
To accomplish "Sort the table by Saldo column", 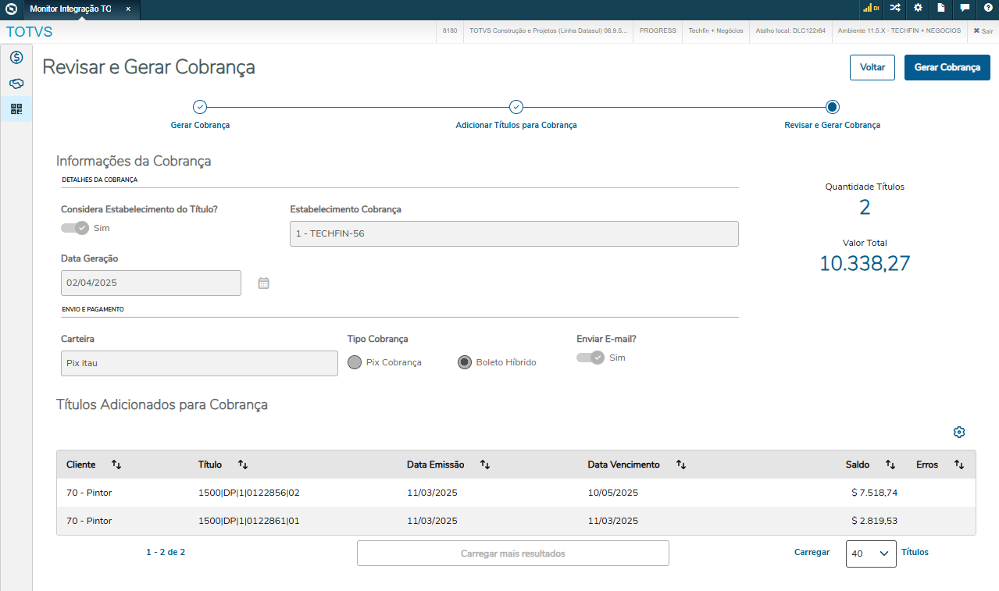I will (890, 465).
